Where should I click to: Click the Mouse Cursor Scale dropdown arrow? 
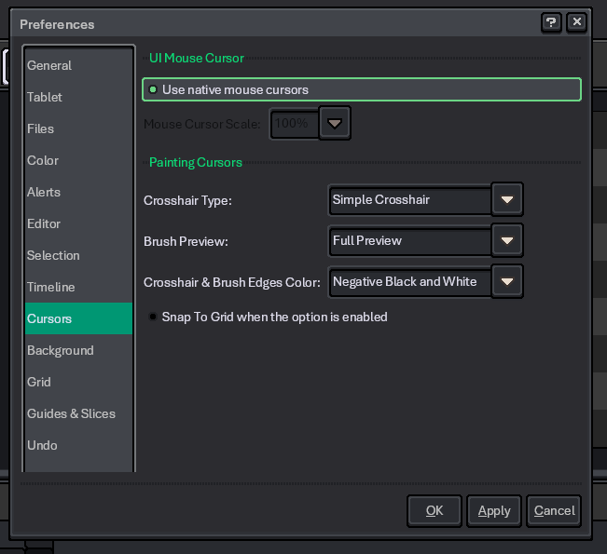tap(335, 124)
